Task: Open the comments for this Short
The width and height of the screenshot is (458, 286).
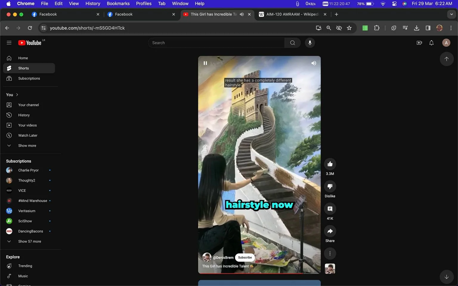Action: pos(330,209)
